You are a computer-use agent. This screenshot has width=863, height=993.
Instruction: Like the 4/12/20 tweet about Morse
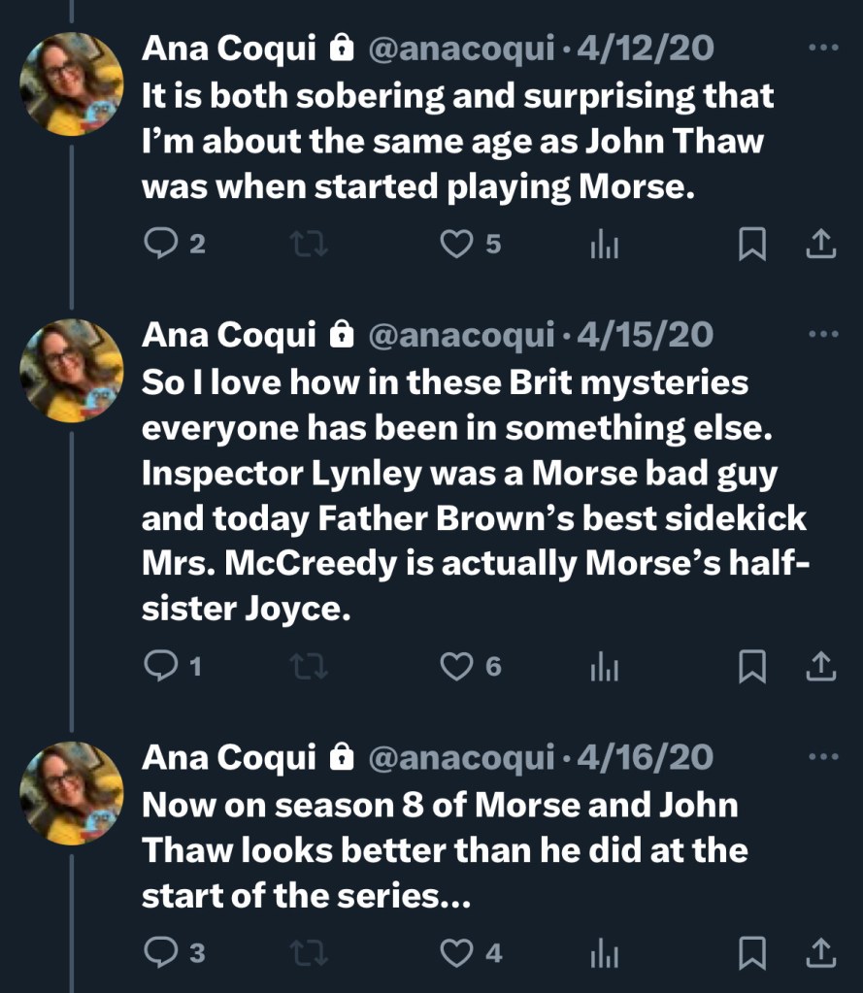(456, 244)
